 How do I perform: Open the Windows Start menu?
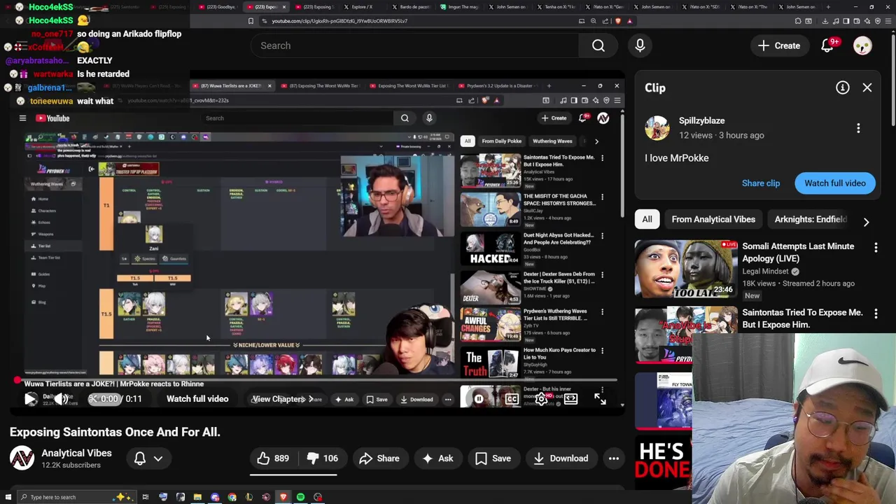(8, 497)
